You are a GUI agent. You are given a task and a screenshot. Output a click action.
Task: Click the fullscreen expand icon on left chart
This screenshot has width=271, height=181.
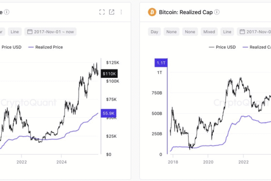tap(102, 12)
